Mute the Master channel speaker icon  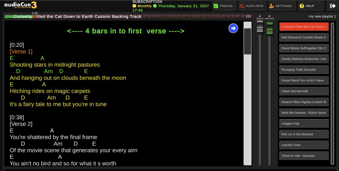[269, 16]
